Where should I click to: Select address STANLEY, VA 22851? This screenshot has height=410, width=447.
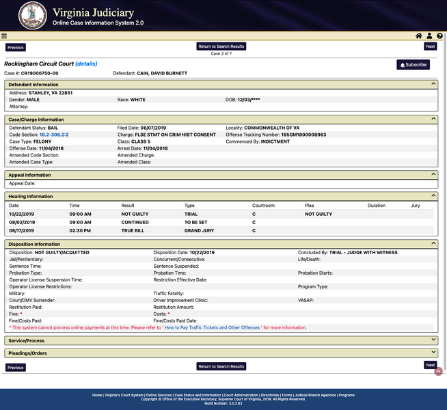[x=51, y=93]
